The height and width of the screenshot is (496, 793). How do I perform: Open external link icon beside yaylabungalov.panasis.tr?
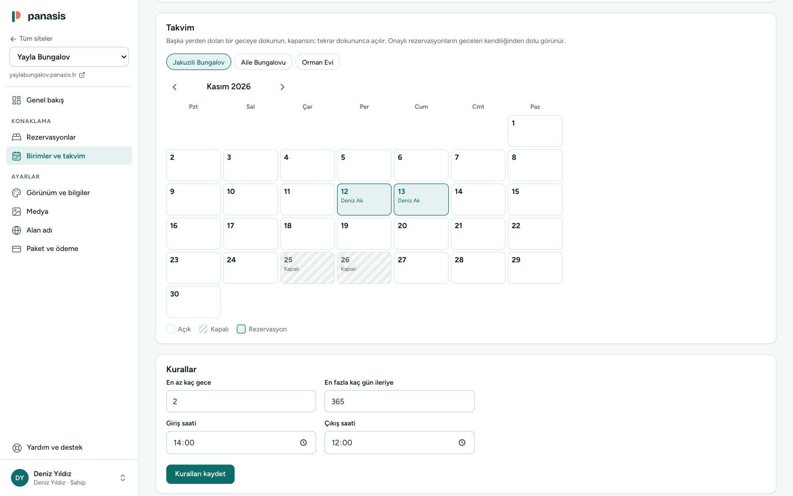pos(82,75)
